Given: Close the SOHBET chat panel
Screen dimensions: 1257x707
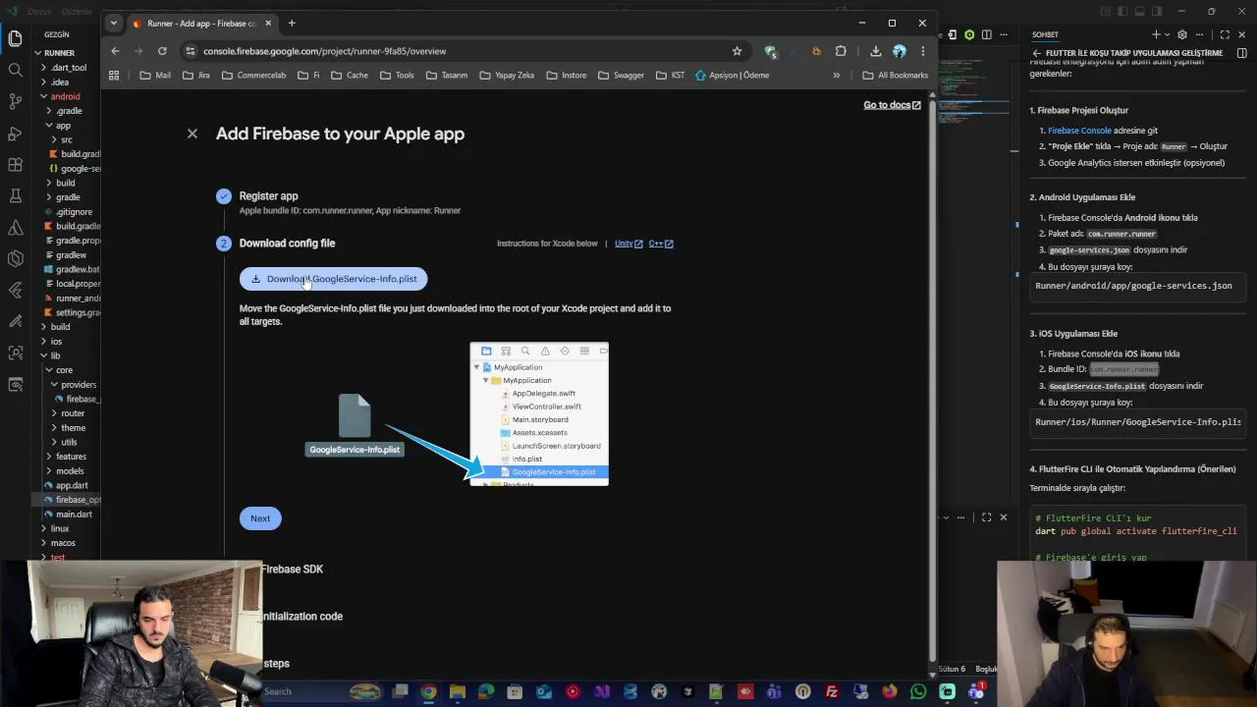Looking at the screenshot, I should (1241, 34).
